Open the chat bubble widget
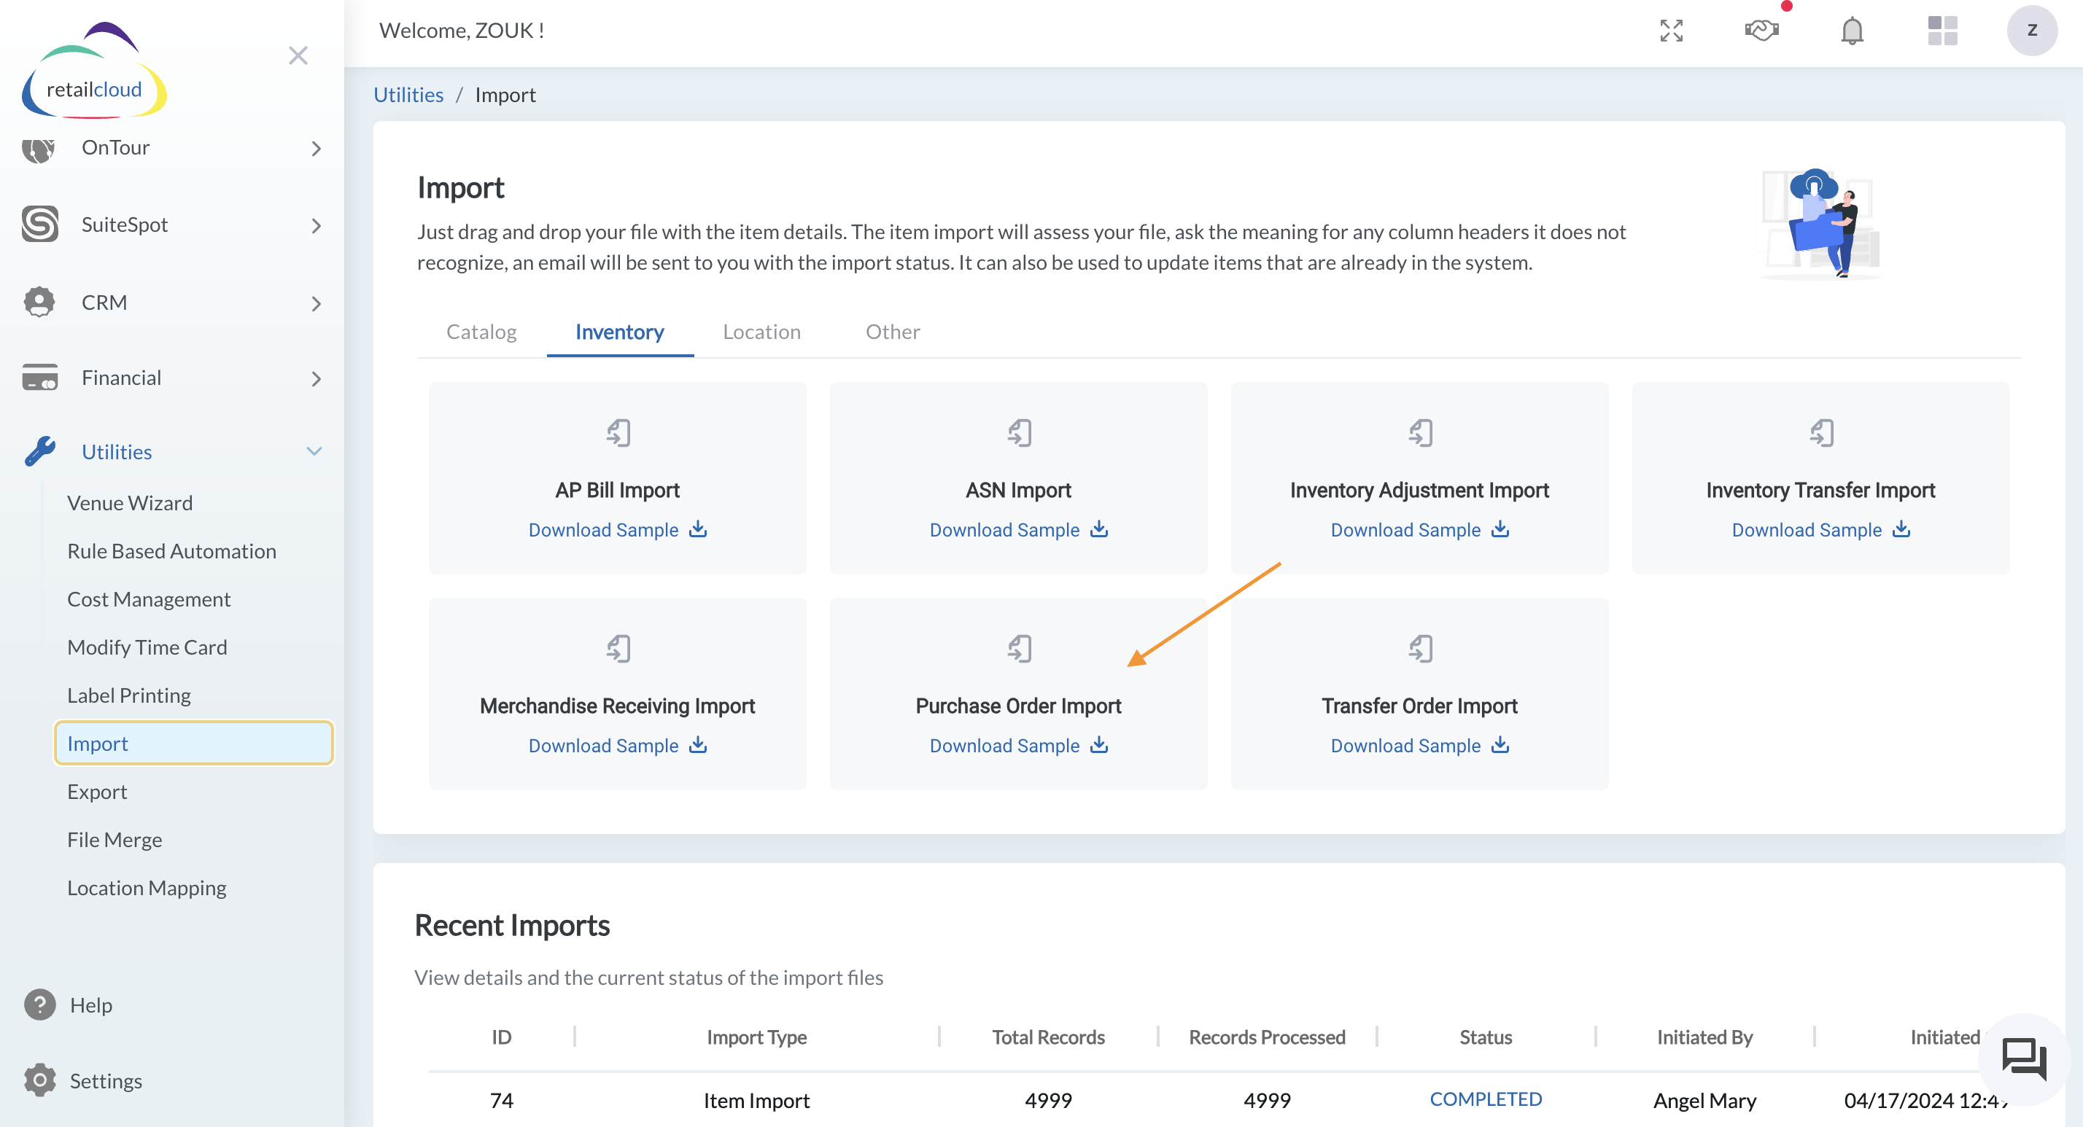Viewport: 2083px width, 1127px height. click(2023, 1058)
